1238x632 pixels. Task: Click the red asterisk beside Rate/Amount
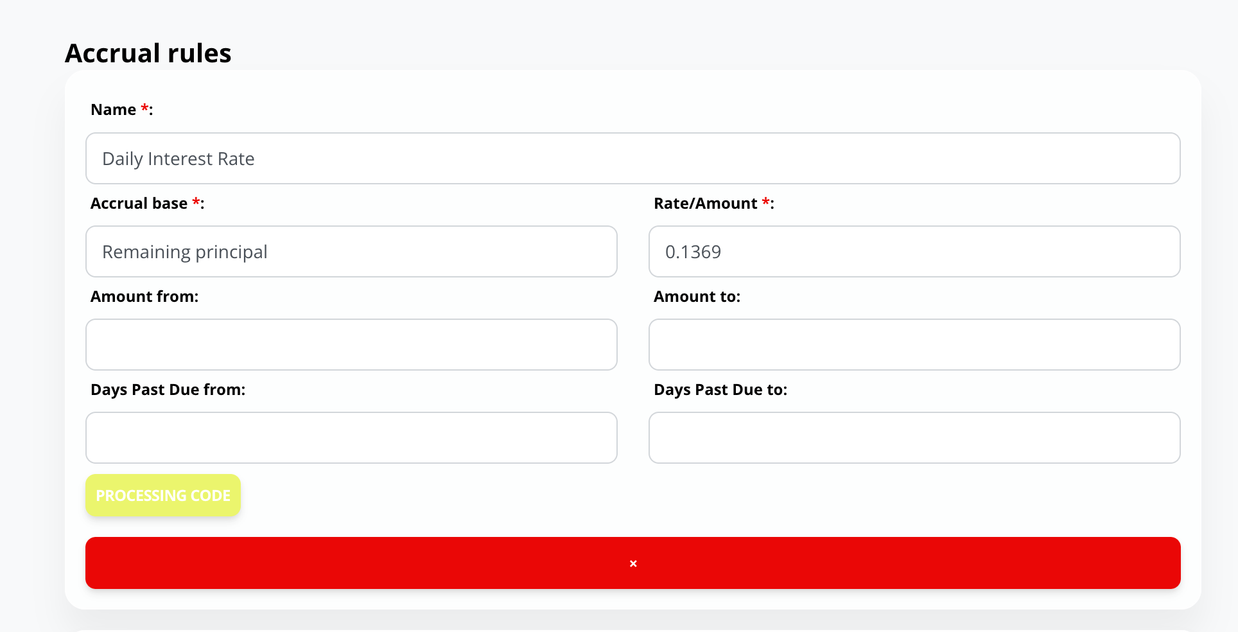[x=765, y=202]
